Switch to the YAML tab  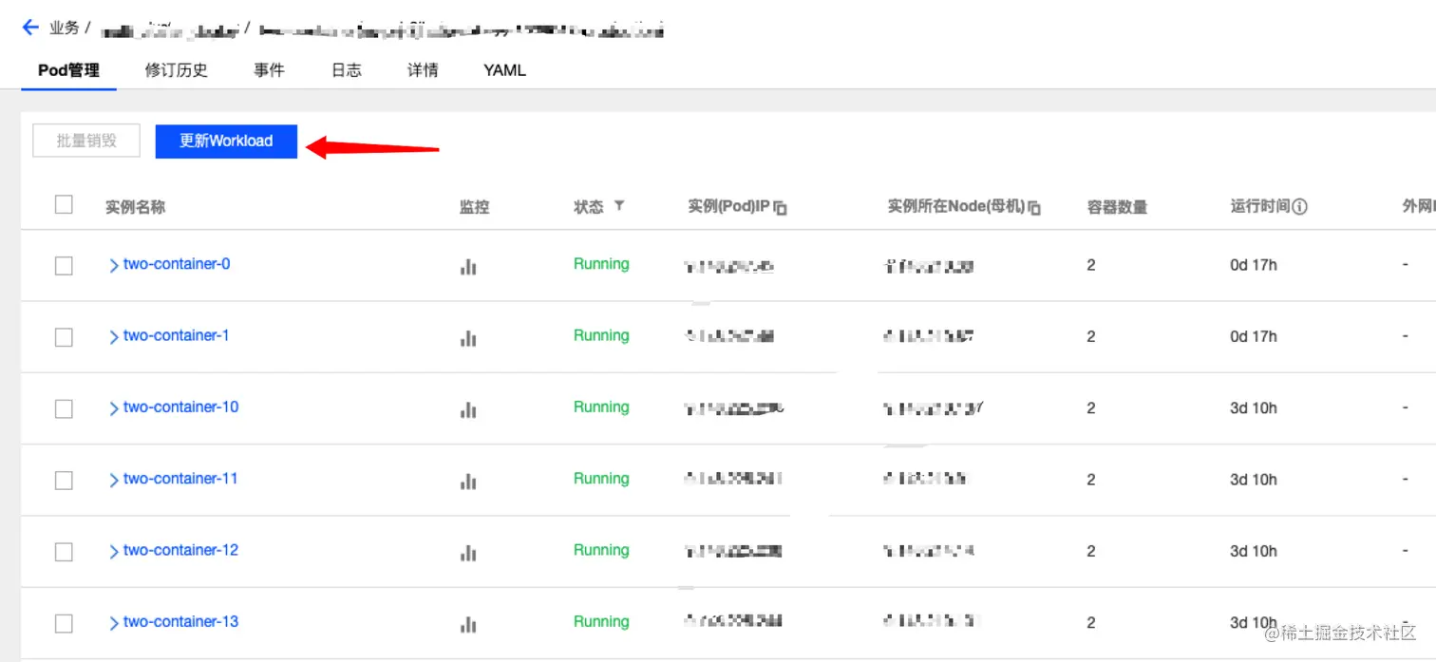click(x=503, y=69)
